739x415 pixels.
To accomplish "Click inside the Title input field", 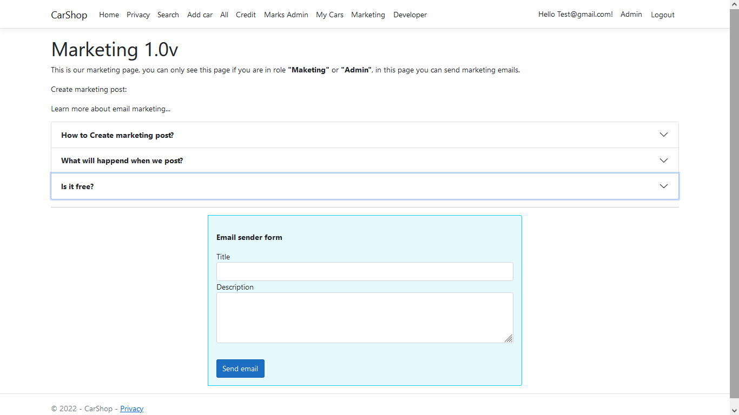I will pyautogui.click(x=364, y=271).
